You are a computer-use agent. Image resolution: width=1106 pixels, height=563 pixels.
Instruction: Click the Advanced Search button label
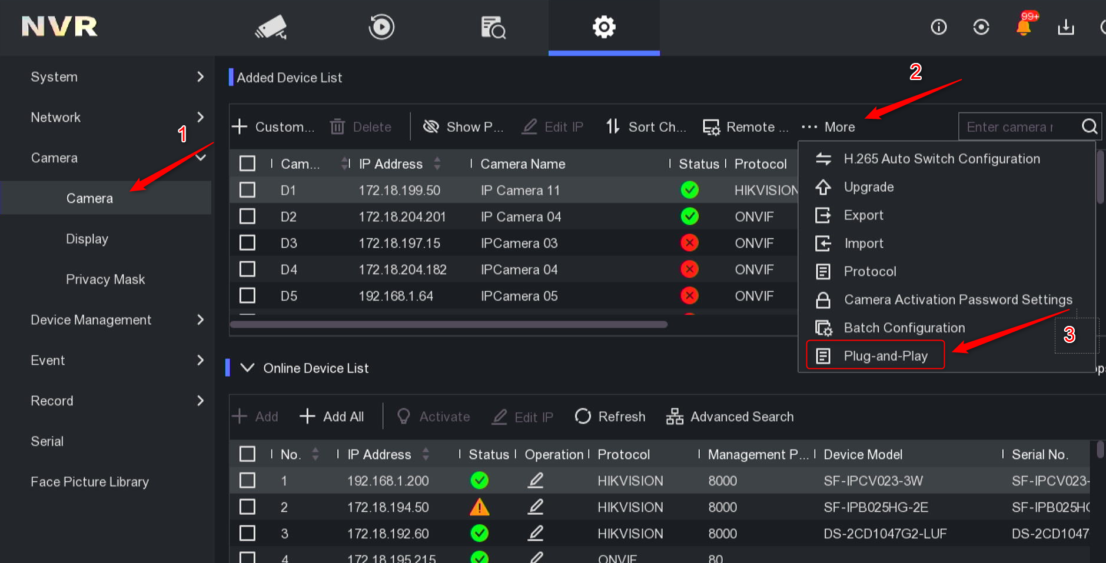742,417
